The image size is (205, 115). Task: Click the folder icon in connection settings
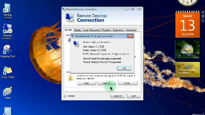pyautogui.click(x=71, y=78)
